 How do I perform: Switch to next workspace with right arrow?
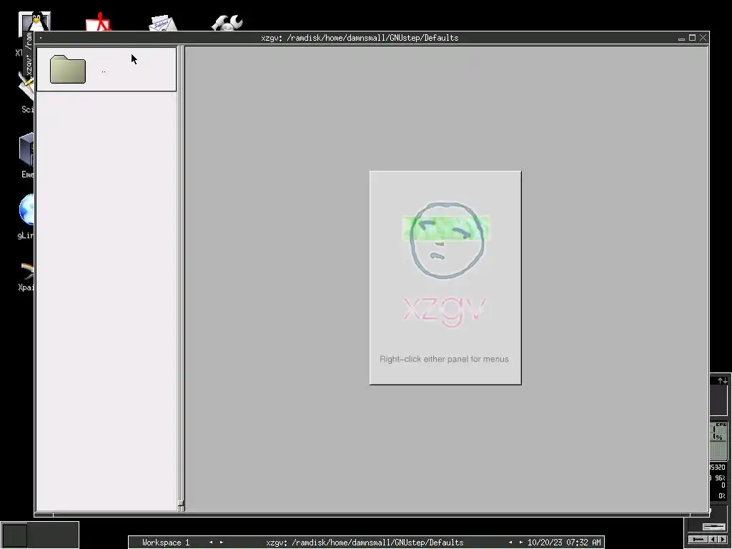pos(222,543)
